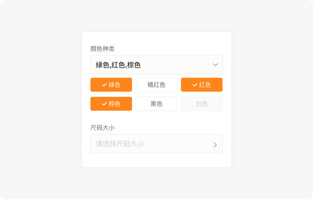Click the 绿色 chip label text
This screenshot has height=199, width=313.
tap(115, 85)
